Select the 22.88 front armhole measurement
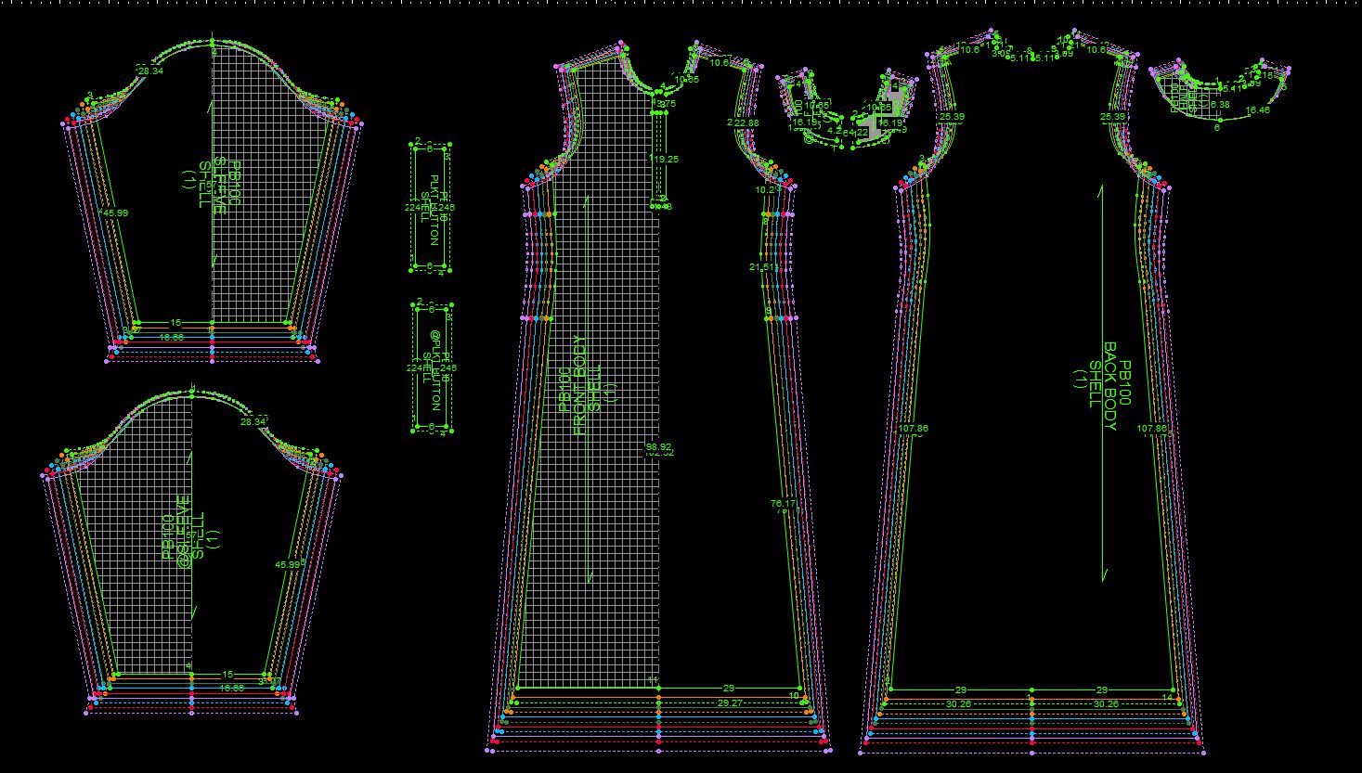1362x773 pixels. tap(746, 122)
